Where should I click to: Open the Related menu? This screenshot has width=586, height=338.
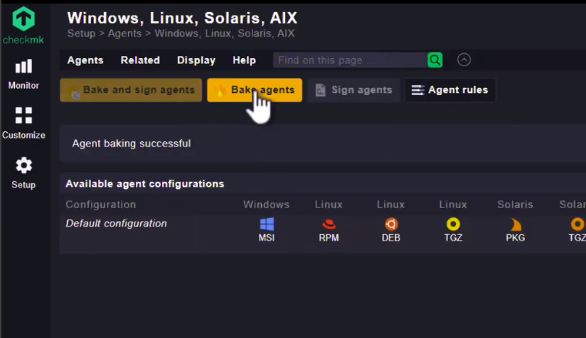tap(140, 60)
